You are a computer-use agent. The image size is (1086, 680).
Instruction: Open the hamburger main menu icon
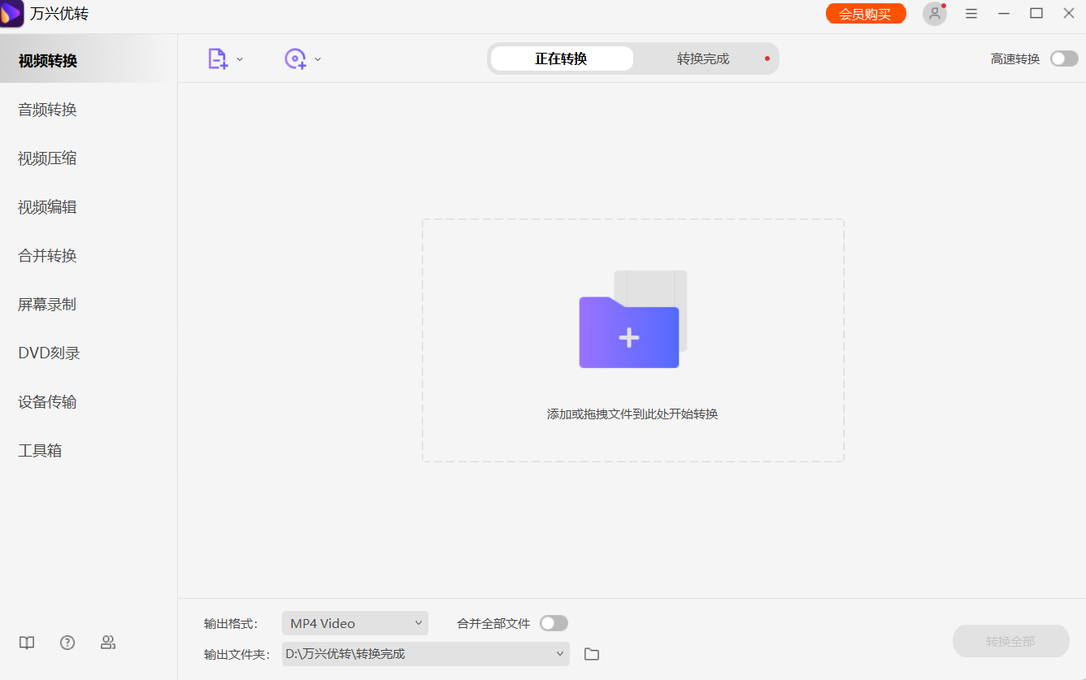971,14
